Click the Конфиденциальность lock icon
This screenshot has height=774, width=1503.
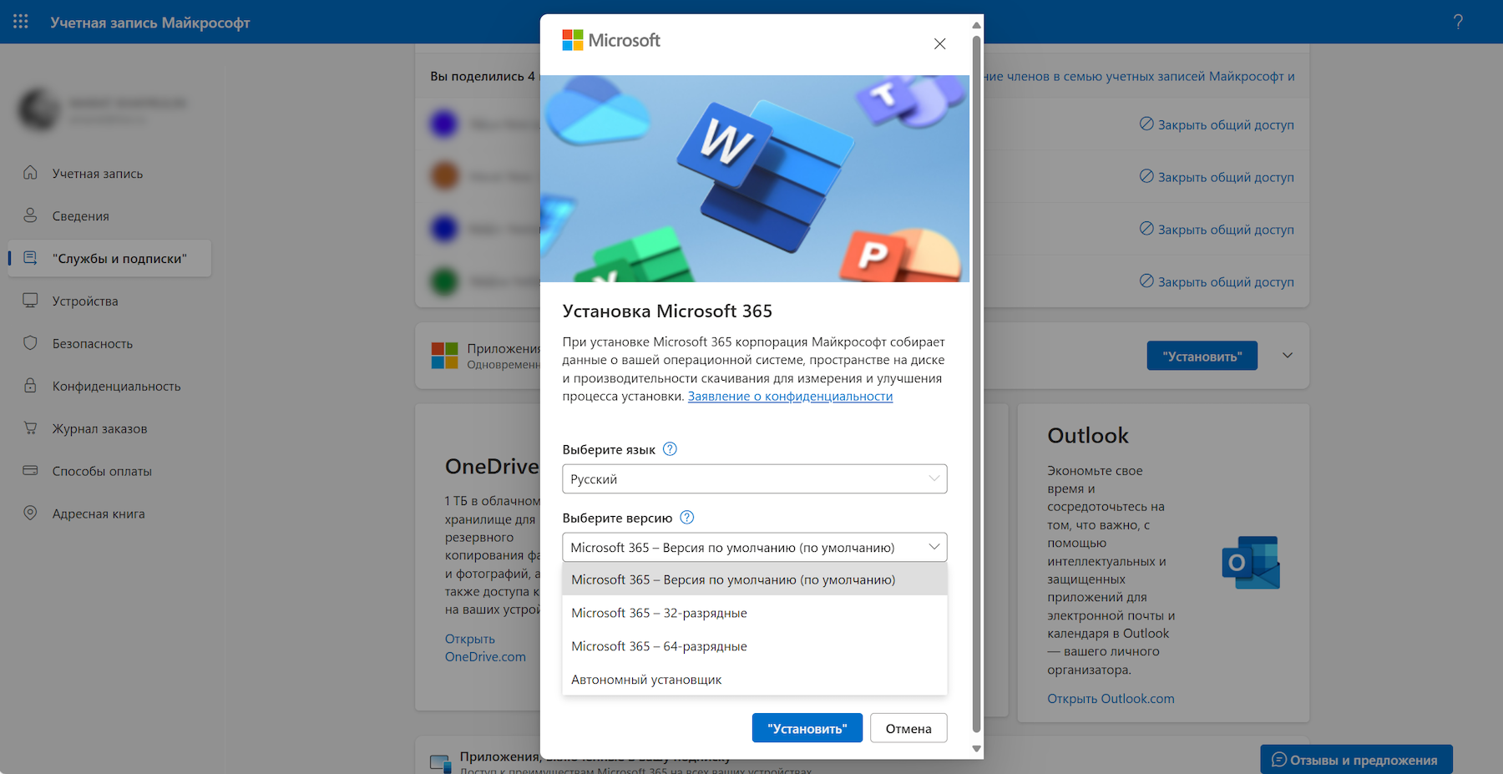[x=30, y=386]
